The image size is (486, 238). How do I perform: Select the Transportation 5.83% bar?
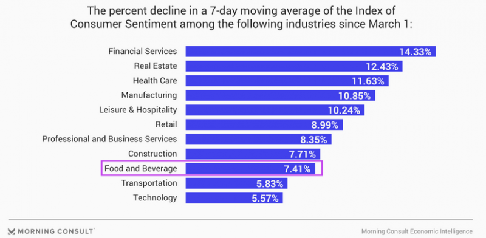[x=236, y=183]
